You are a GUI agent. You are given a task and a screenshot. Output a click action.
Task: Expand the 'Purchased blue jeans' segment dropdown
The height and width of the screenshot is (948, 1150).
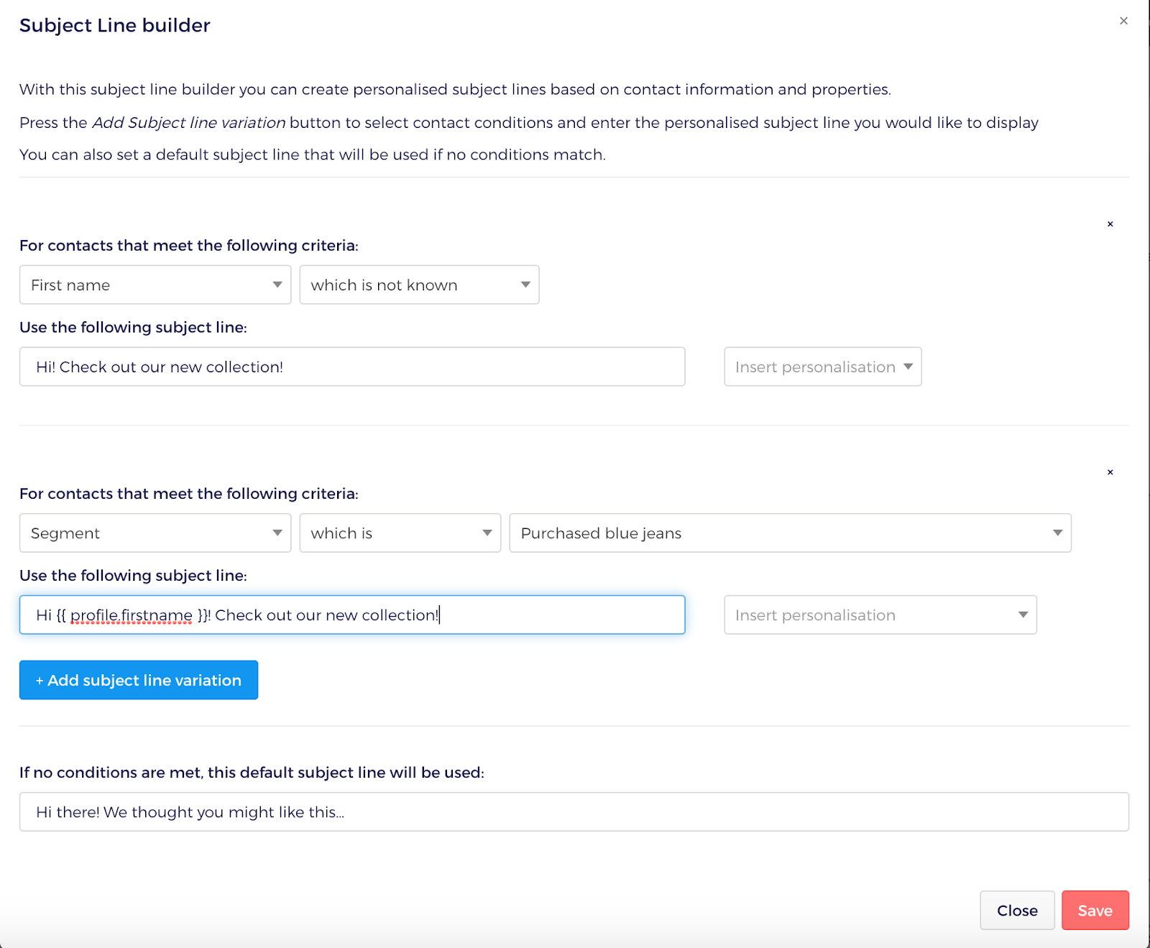pyautogui.click(x=791, y=533)
